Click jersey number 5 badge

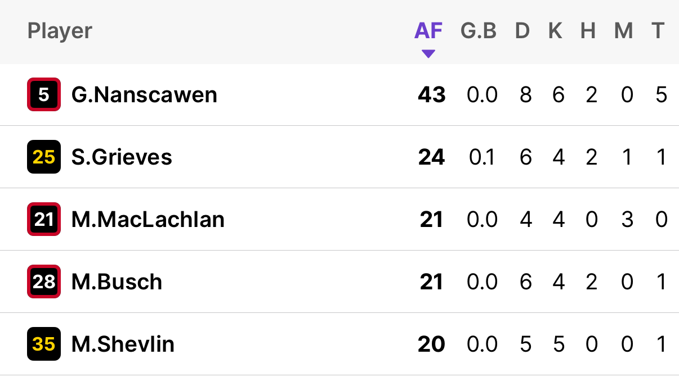coord(44,94)
